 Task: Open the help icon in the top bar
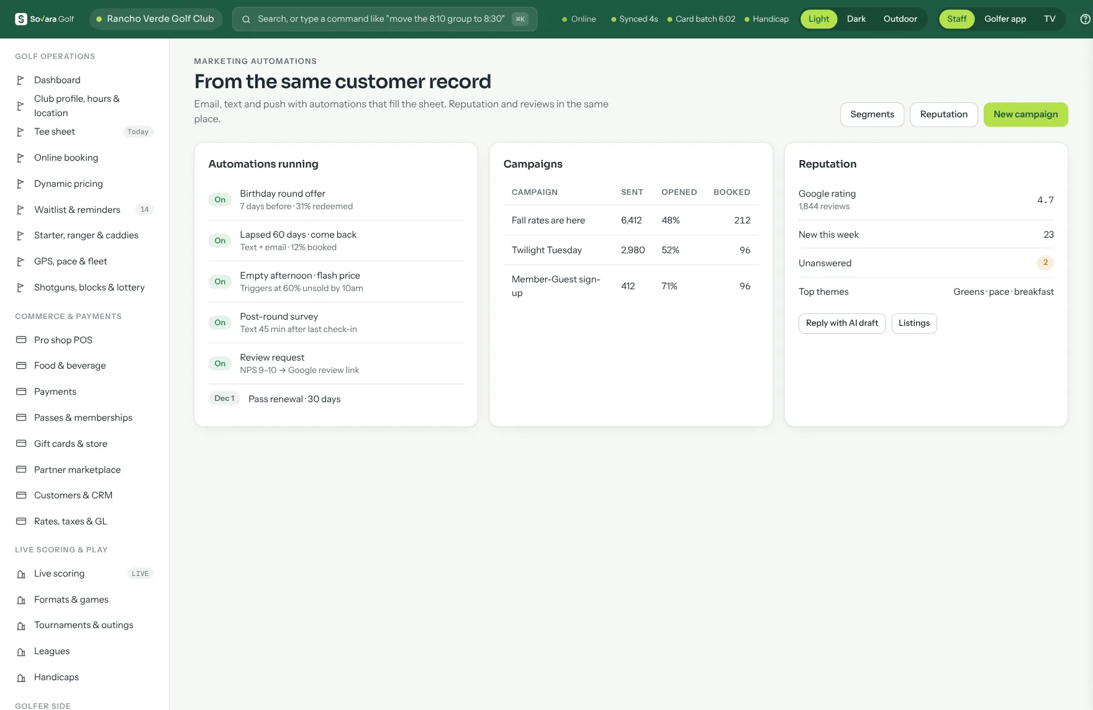coord(1085,19)
